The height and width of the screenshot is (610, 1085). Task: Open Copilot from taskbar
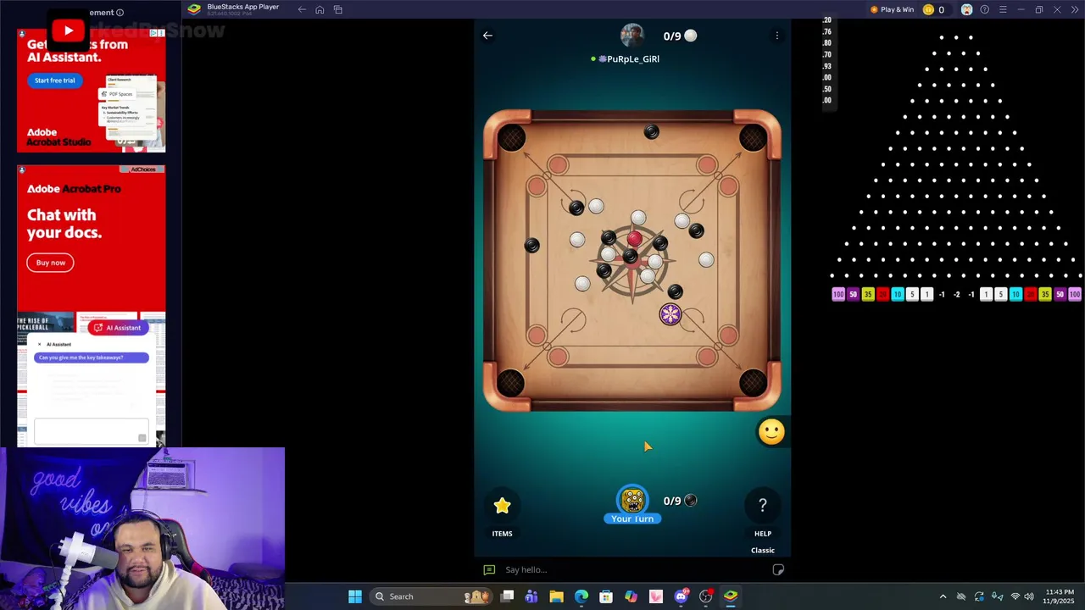pos(631,596)
